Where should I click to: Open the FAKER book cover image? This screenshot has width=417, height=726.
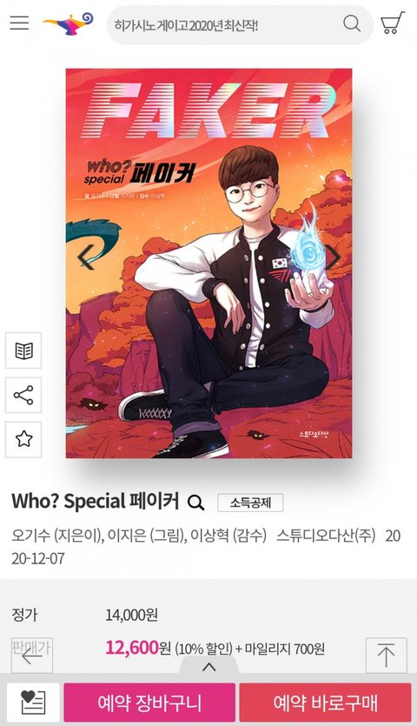point(208,263)
